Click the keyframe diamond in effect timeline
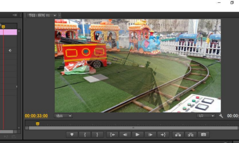Image resolution: width=239 pixels, height=143 pixels. coord(10,50)
